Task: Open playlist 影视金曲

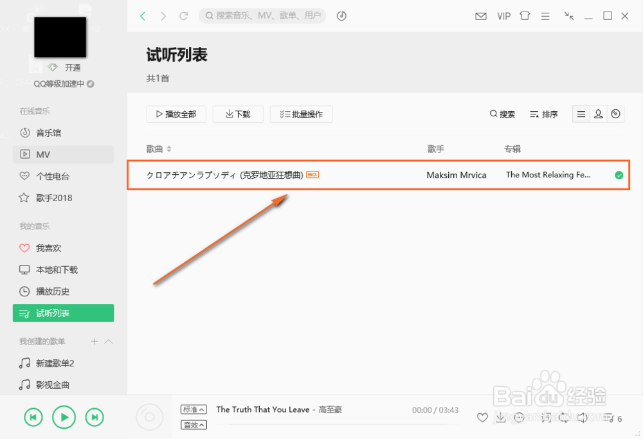Action: coord(63,385)
